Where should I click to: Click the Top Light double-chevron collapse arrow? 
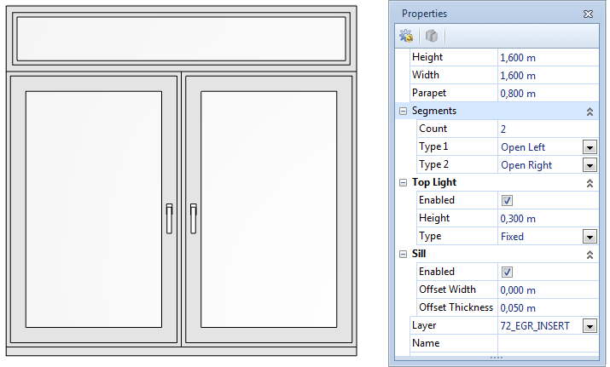coord(589,182)
